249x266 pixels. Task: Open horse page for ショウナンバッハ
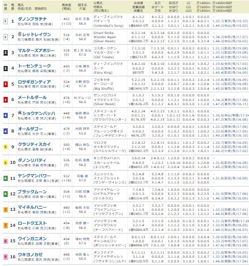[x=39, y=113]
